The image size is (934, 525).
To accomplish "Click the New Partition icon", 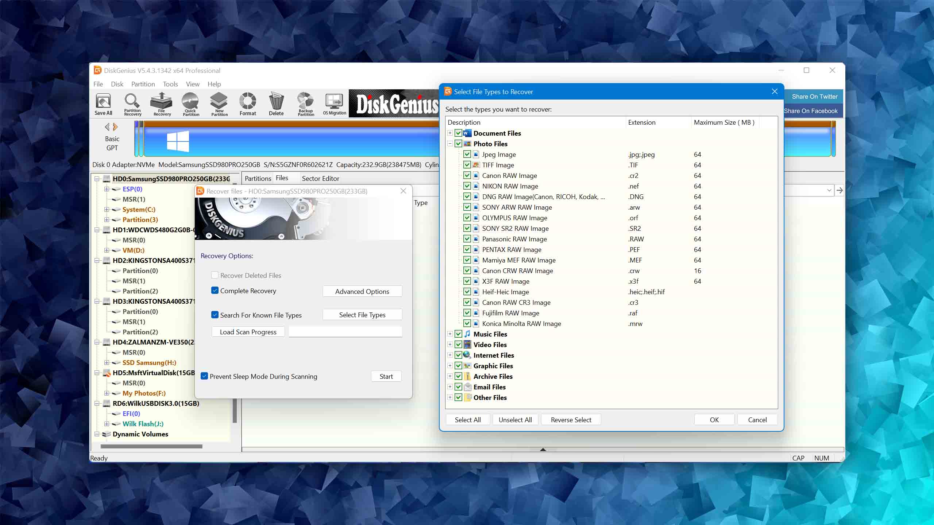I will (219, 104).
